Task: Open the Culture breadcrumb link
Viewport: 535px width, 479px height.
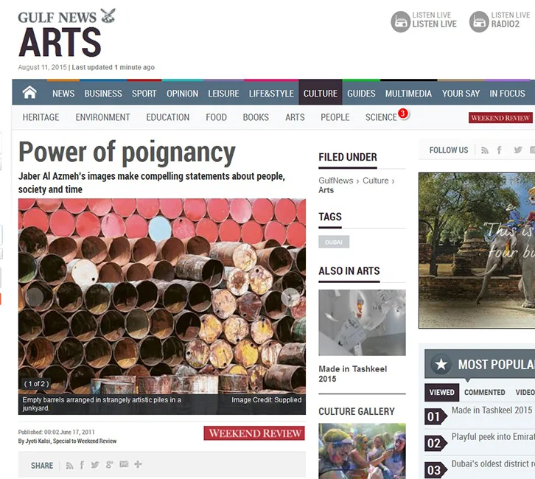Action: coord(375,181)
